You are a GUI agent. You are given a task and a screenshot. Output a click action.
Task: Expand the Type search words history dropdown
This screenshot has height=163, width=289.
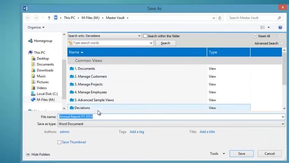point(151,43)
